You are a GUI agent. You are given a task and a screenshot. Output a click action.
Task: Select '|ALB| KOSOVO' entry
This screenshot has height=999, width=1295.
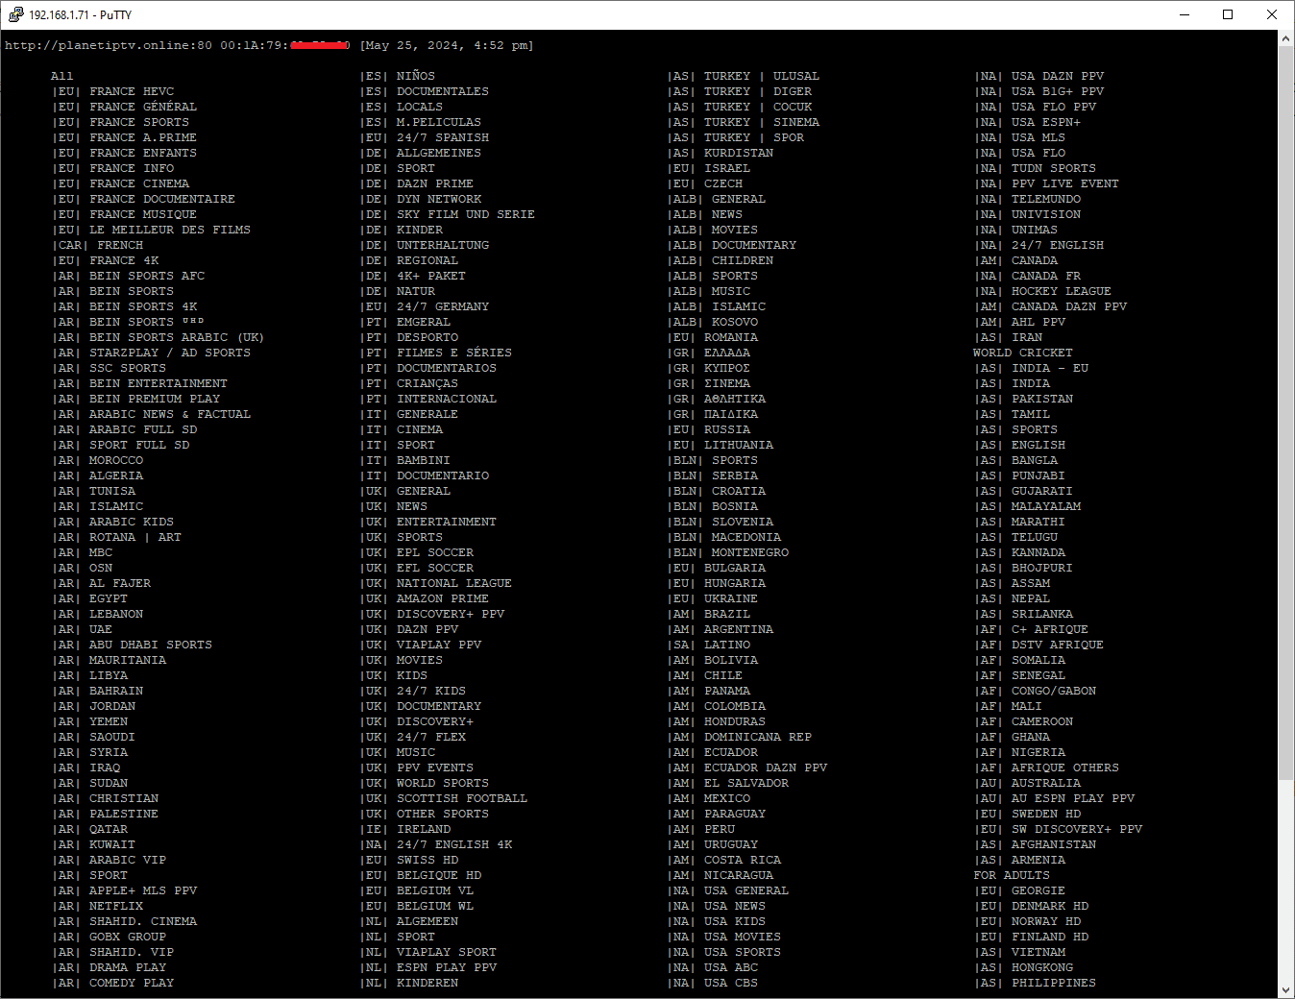(713, 322)
